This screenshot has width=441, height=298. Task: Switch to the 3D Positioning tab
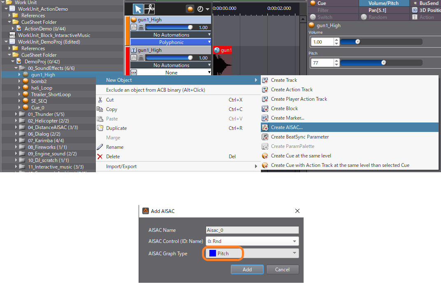(426, 10)
